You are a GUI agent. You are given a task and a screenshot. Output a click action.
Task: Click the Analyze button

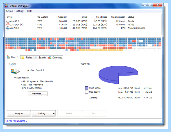pos(19,113)
